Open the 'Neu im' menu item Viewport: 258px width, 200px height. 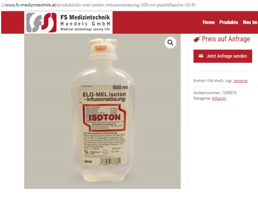point(250,22)
